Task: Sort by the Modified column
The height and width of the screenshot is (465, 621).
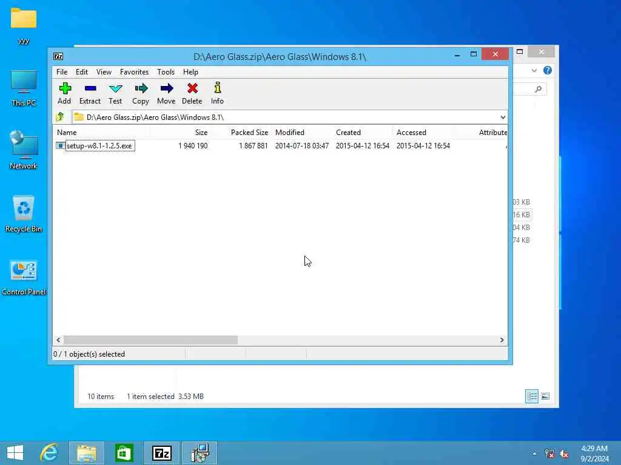Action: (301, 133)
